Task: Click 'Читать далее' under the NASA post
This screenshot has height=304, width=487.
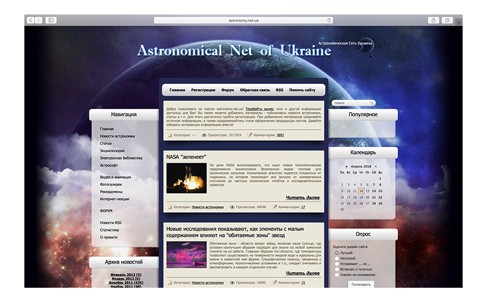Action: (x=303, y=197)
